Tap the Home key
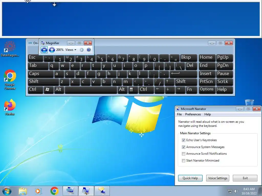Screen dimensions: 262x196 point(207,58)
